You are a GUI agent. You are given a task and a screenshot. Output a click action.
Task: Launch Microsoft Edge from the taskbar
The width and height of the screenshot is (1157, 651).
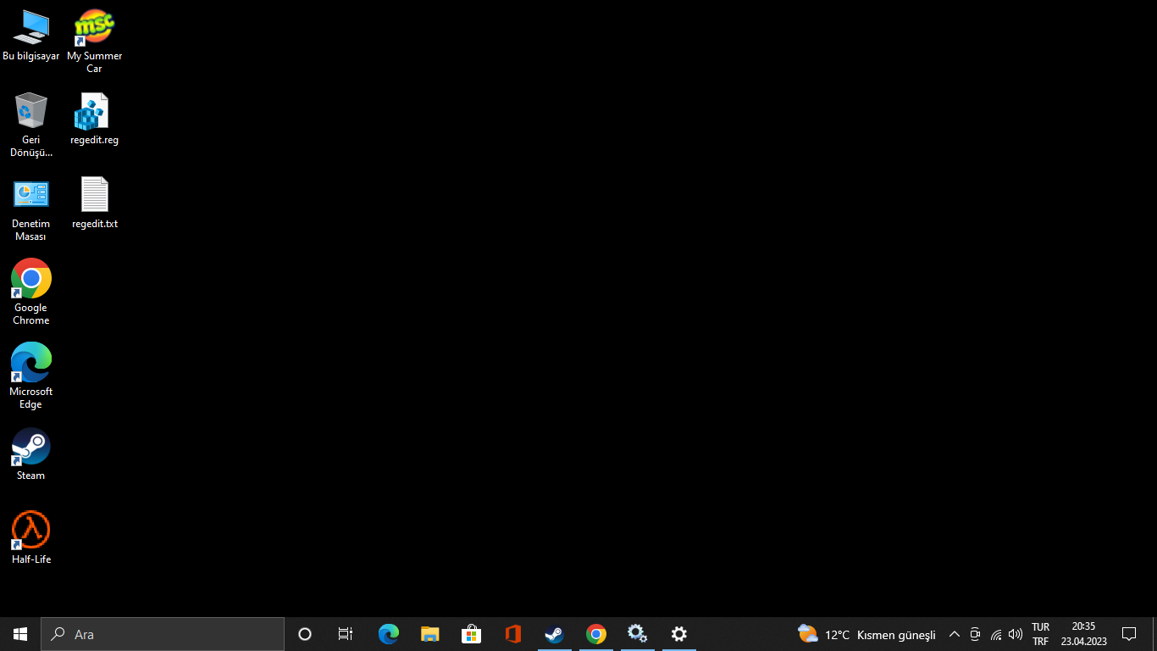pos(388,634)
